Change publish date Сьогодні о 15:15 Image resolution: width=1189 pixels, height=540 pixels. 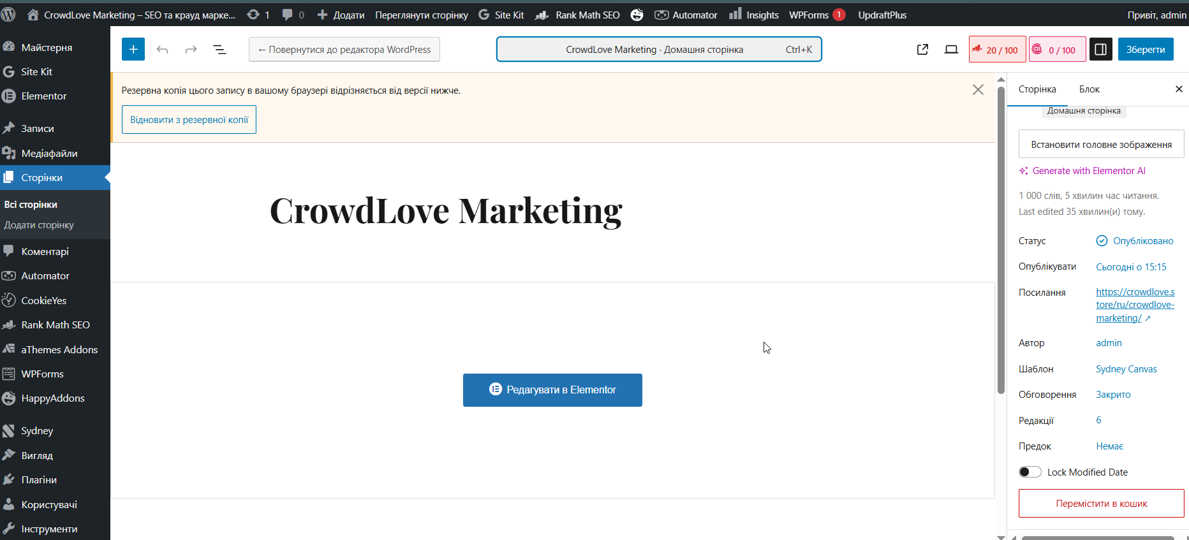click(x=1131, y=267)
